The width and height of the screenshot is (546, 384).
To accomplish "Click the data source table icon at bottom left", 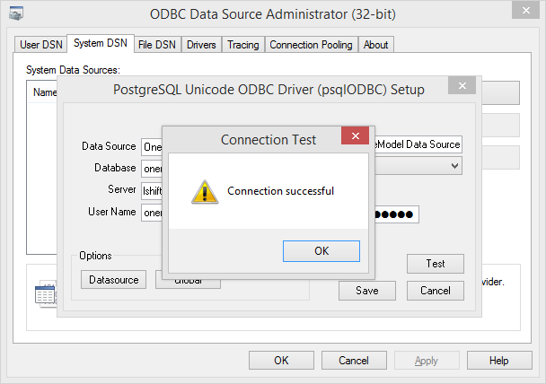I will pyautogui.click(x=45, y=294).
